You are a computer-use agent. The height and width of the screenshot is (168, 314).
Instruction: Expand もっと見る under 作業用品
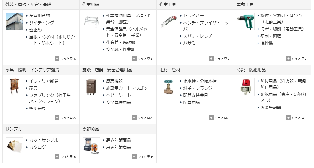(142, 59)
